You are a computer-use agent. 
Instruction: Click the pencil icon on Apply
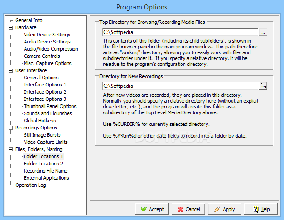pyautogui.click(x=217, y=209)
